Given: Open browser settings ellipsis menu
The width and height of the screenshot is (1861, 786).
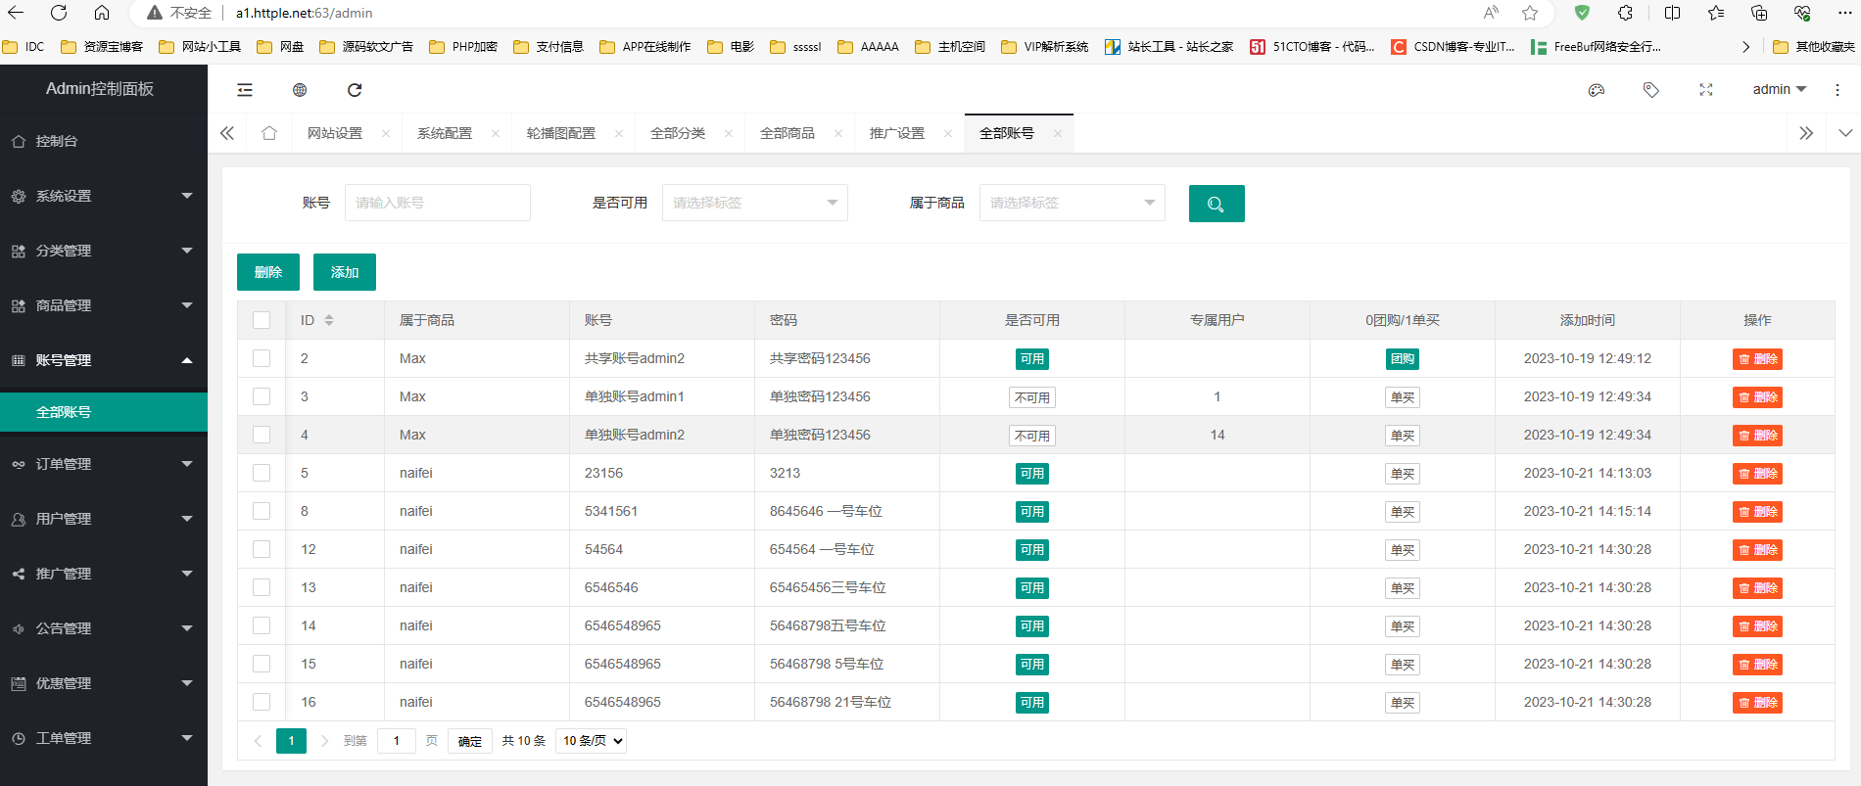Looking at the screenshot, I should [x=1844, y=13].
